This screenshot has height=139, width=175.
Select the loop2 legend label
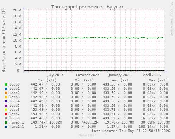(14, 93)
